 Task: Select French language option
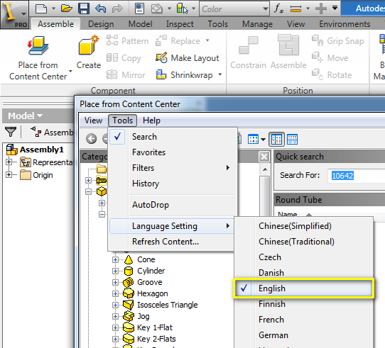point(303,320)
